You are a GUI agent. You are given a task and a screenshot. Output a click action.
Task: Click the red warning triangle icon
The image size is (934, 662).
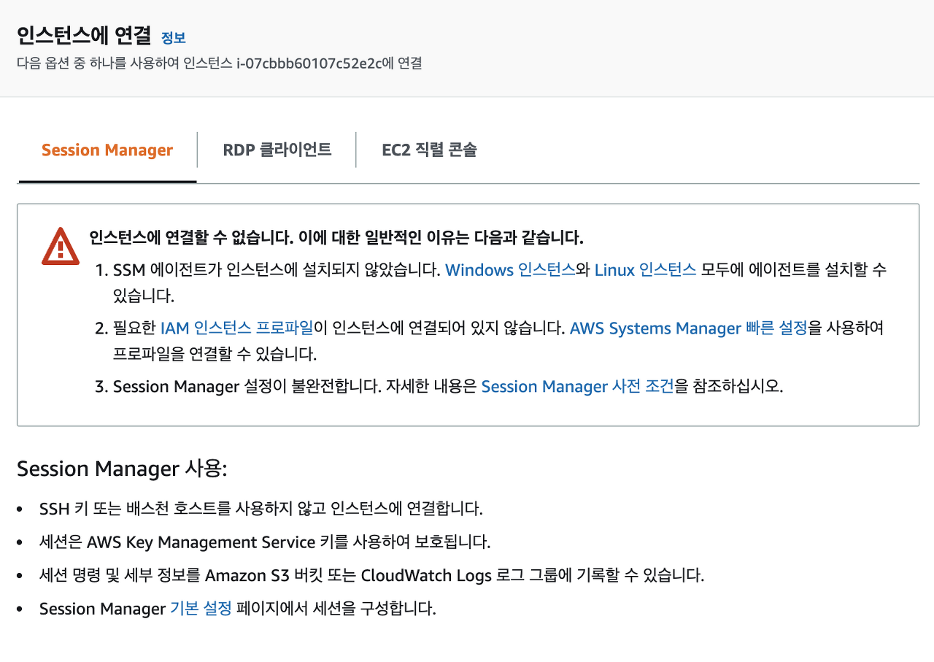pos(61,247)
